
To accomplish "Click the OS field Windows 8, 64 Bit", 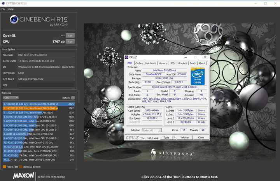I will pyautogui.click(x=46, y=67).
